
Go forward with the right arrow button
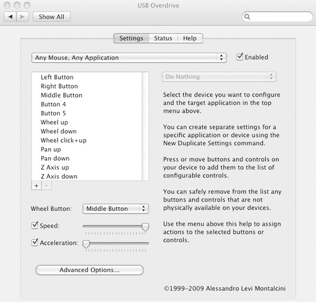click(22, 16)
